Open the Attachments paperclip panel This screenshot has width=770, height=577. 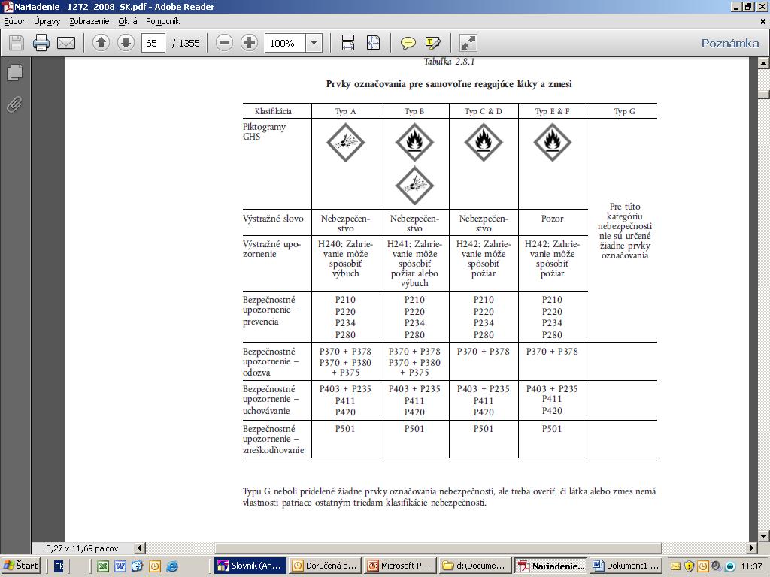pos(15,104)
